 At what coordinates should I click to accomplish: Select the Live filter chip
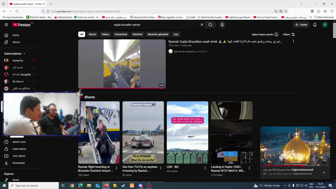pyautogui.click(x=176, y=34)
